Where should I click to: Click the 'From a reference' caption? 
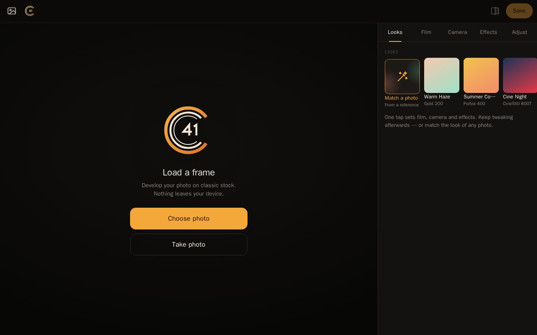pyautogui.click(x=401, y=105)
